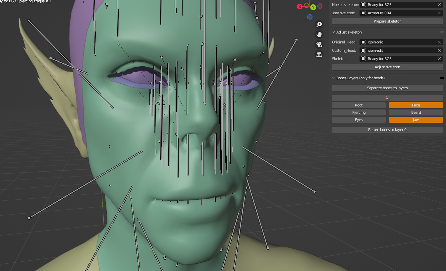Click Return bones to layer 0
Image resolution: width=446 pixels, height=271 pixels.
click(387, 130)
